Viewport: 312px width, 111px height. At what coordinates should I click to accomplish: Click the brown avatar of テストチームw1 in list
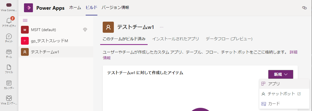click(x=25, y=52)
